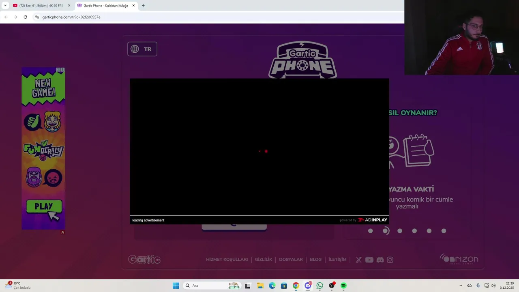519x292 pixels.
Task: Click the address bar URL field
Action: pos(219,17)
